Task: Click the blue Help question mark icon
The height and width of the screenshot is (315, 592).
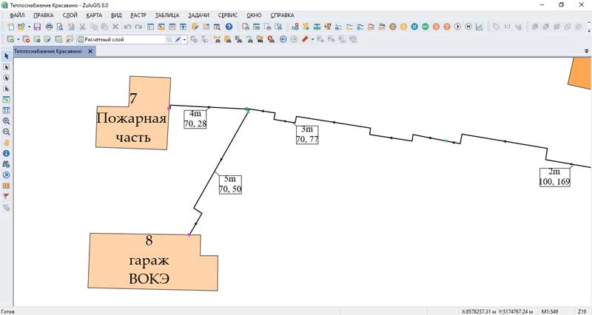Action: click(229, 27)
